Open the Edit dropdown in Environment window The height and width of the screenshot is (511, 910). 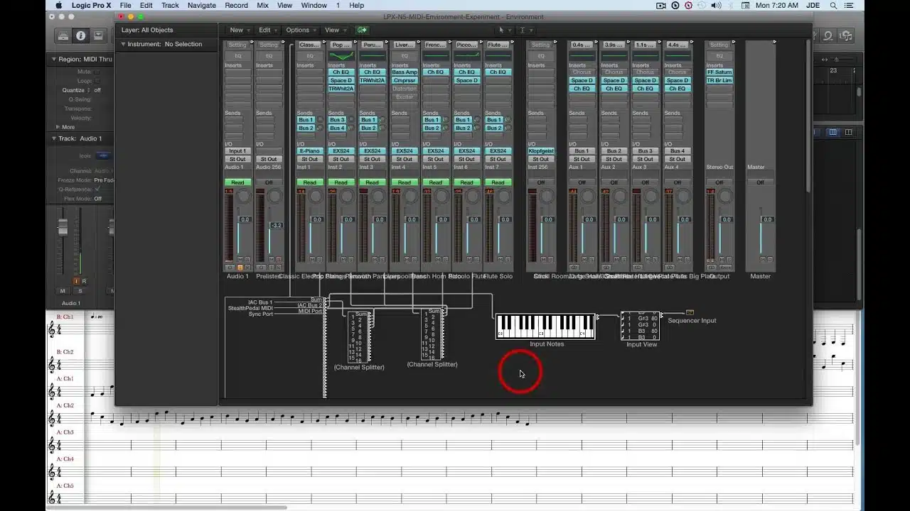pyautogui.click(x=267, y=30)
